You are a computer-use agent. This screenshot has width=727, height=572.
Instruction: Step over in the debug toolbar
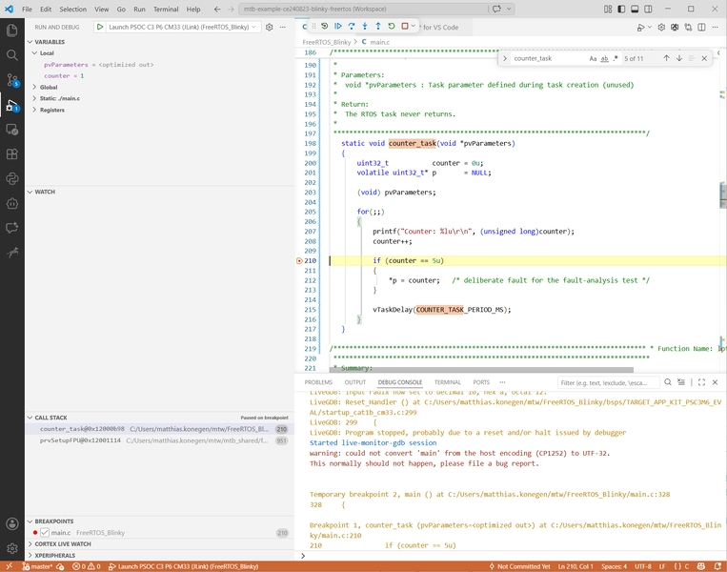pos(352,27)
